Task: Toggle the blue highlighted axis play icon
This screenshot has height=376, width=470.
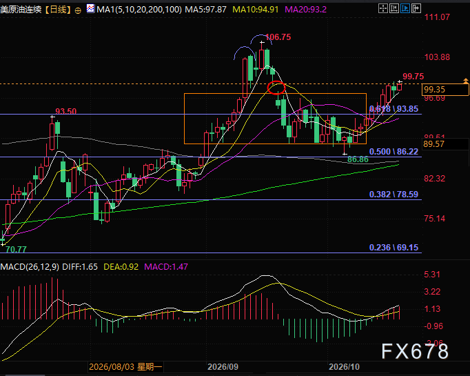Action: pos(405,8)
